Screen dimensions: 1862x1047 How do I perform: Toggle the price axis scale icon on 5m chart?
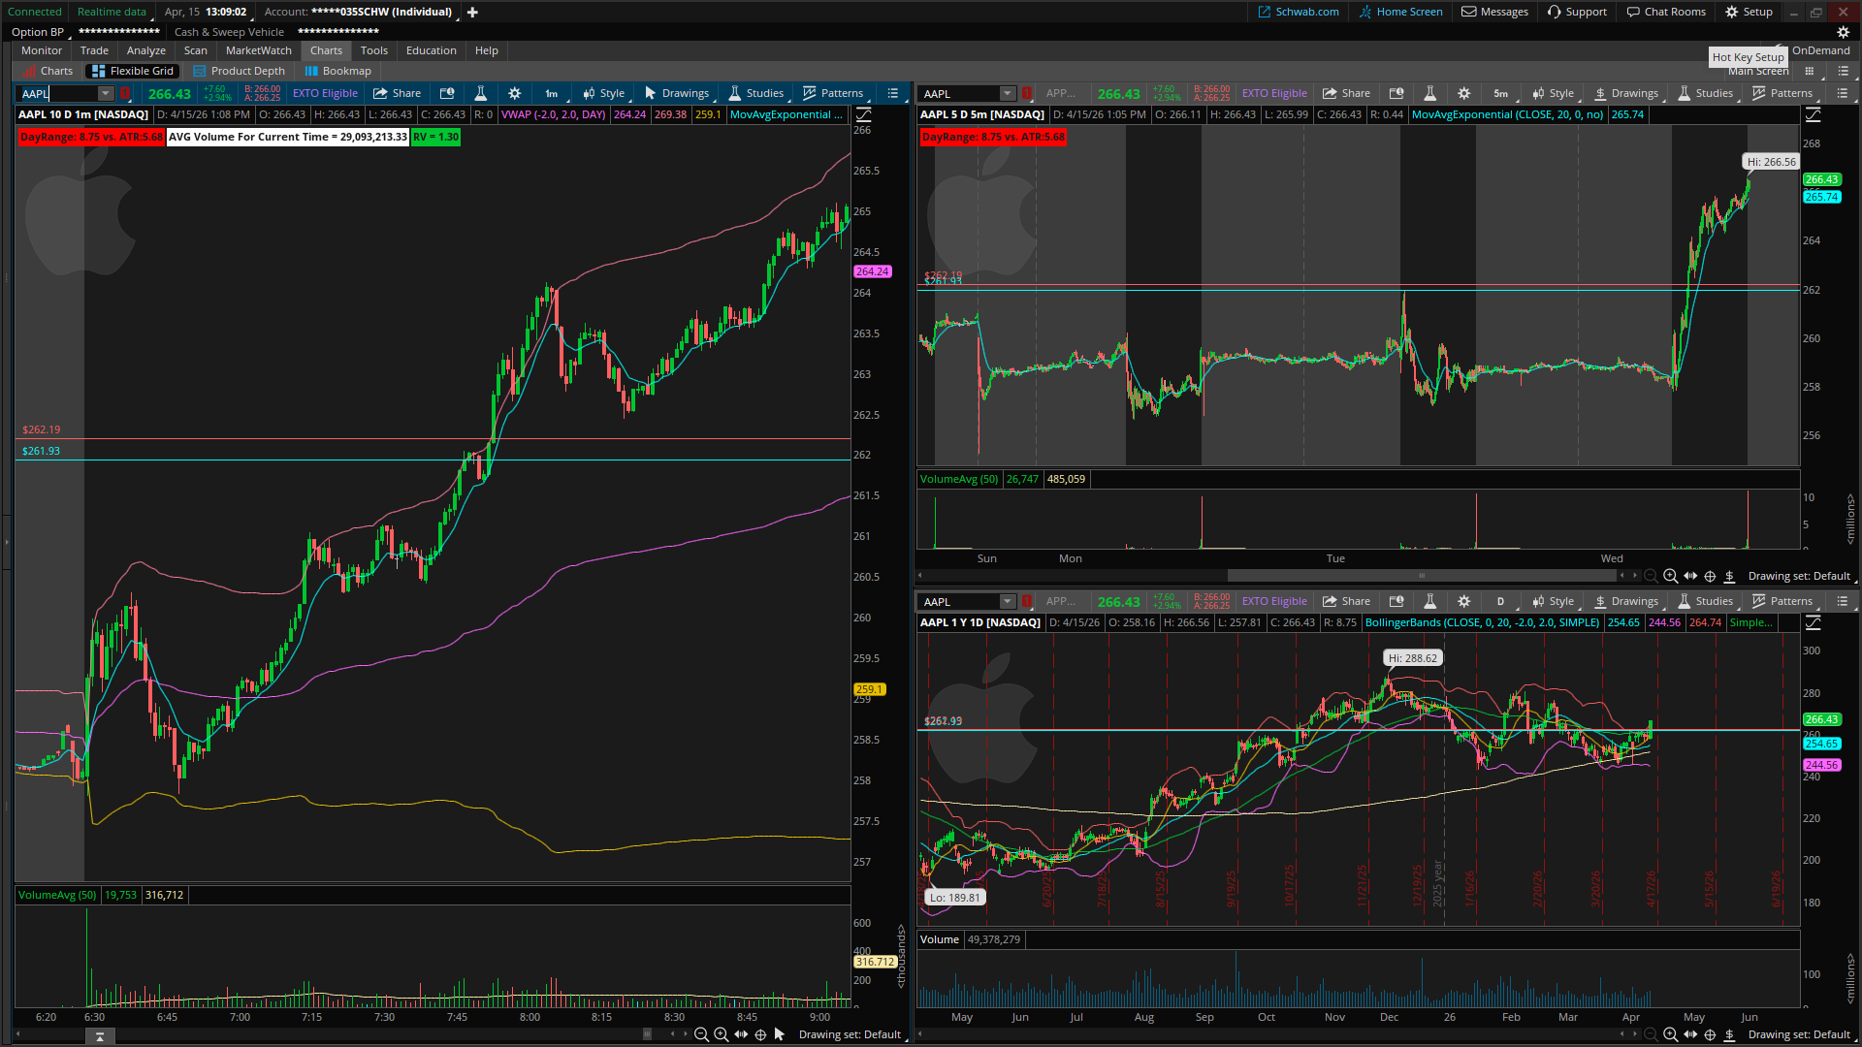[1813, 115]
